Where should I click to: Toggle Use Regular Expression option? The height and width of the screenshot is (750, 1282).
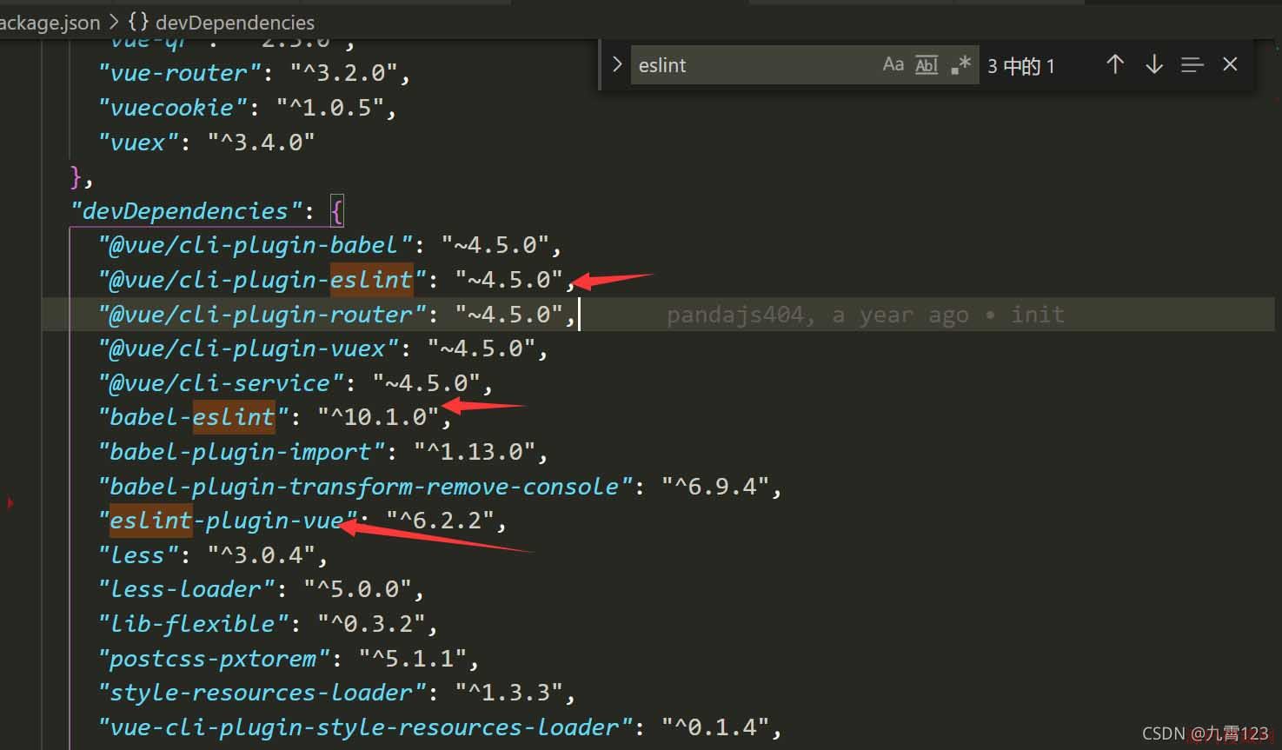[960, 64]
